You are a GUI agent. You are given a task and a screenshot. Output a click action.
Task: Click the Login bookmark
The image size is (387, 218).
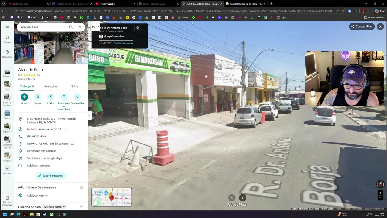coord(281,18)
